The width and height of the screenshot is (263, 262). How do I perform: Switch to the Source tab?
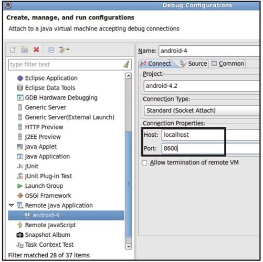194,64
